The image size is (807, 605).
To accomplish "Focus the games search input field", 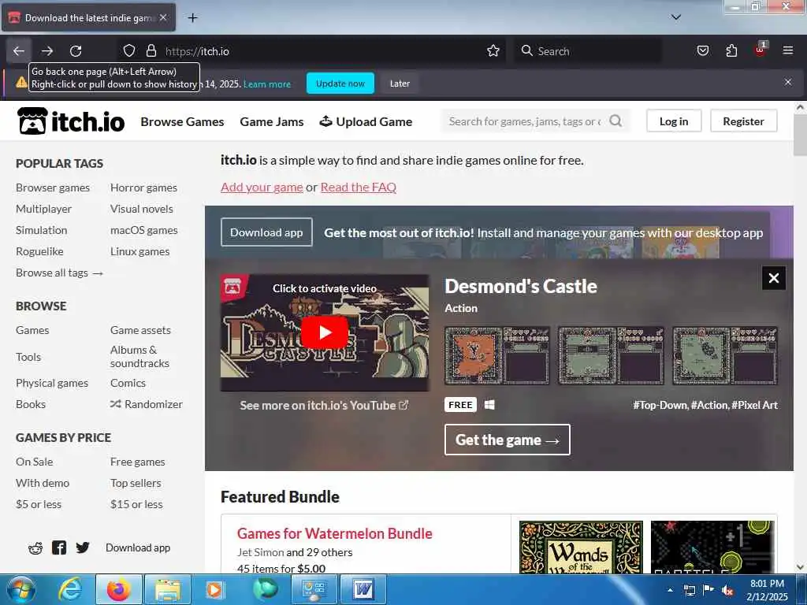I will coord(525,121).
